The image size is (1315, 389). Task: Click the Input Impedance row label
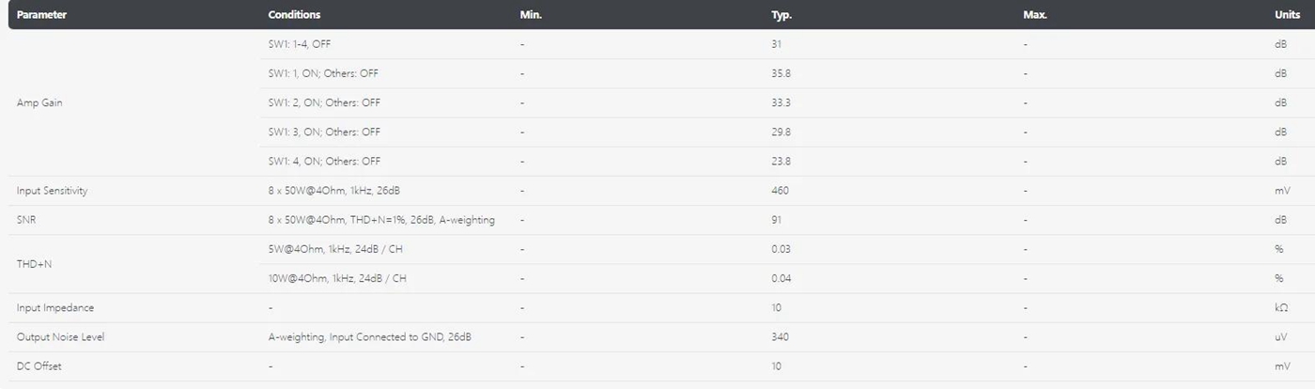pyautogui.click(x=55, y=308)
